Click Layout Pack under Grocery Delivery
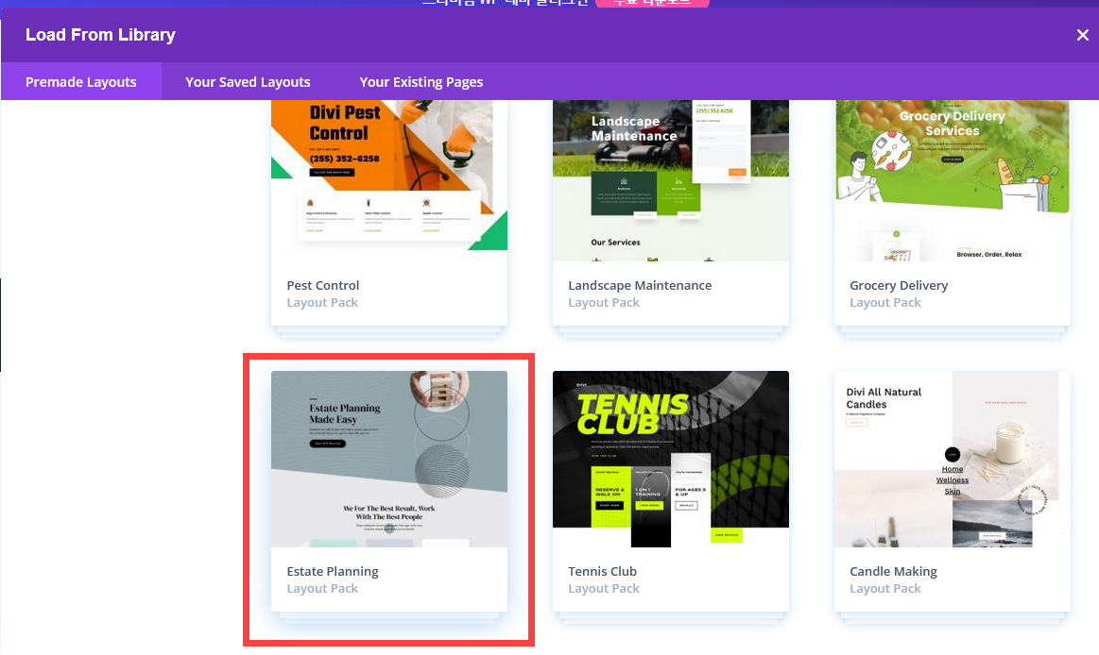This screenshot has width=1099, height=655. pos(885,303)
